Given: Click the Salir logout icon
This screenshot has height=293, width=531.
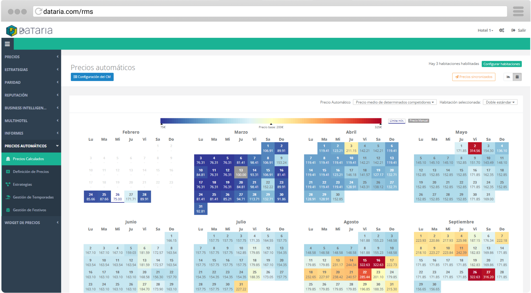Looking at the screenshot, I should point(513,30).
